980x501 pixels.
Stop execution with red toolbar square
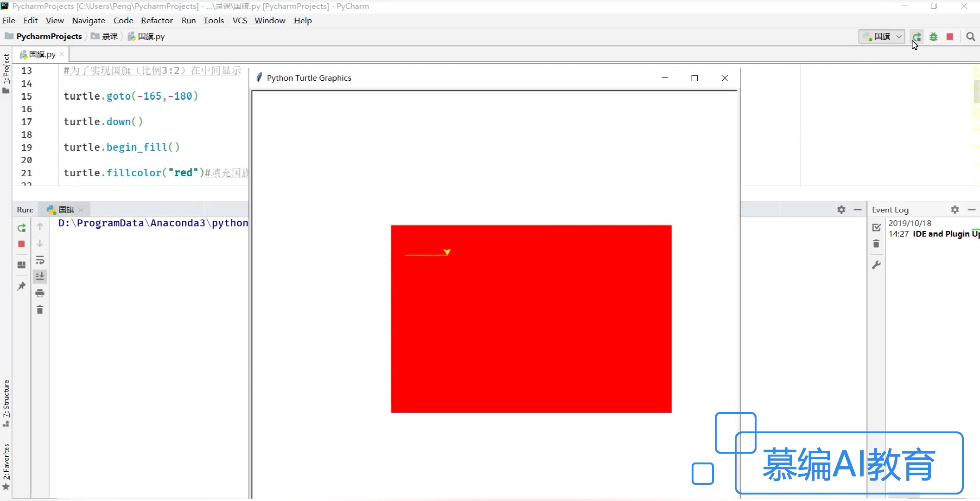(x=950, y=37)
